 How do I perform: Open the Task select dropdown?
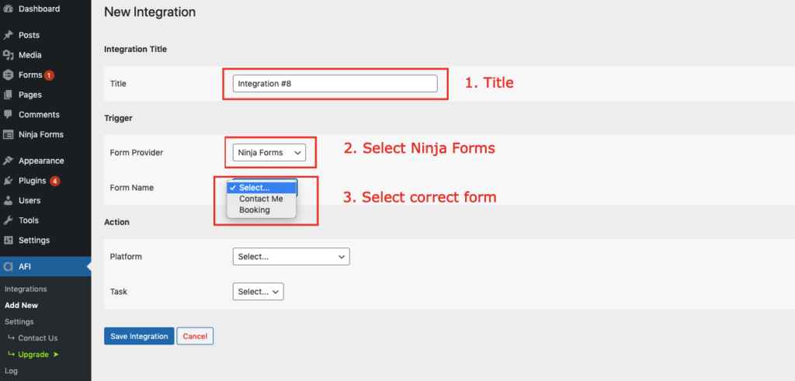[x=258, y=291]
